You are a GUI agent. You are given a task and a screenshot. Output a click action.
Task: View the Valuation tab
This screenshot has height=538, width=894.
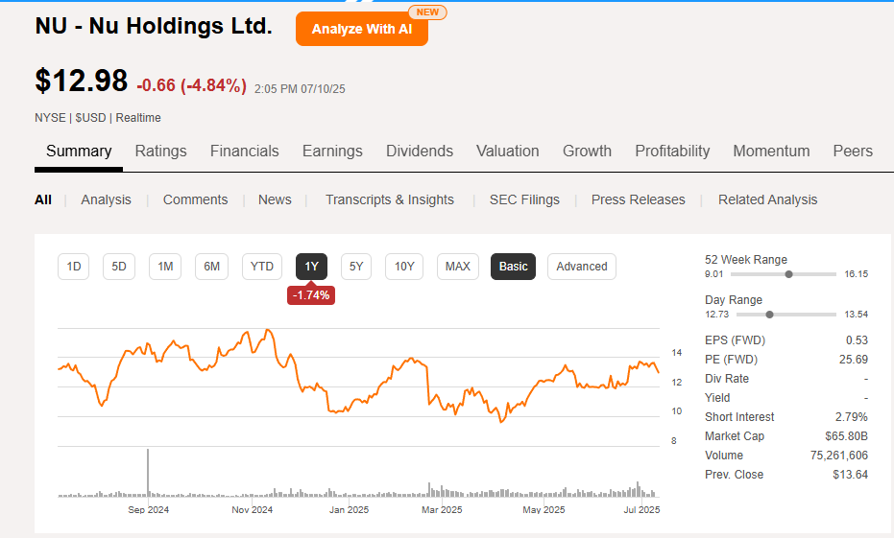point(507,151)
